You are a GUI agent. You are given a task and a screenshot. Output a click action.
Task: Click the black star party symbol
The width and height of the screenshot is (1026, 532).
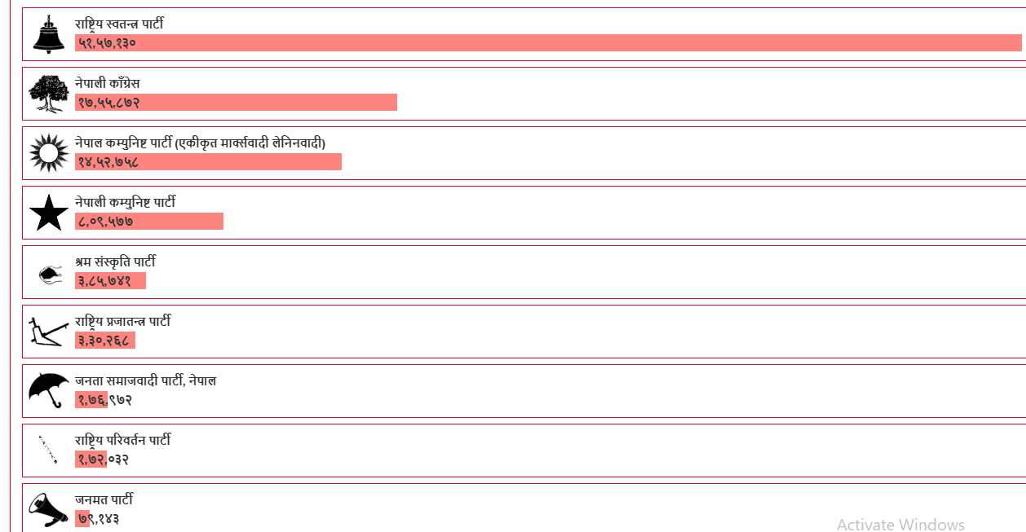(x=48, y=213)
